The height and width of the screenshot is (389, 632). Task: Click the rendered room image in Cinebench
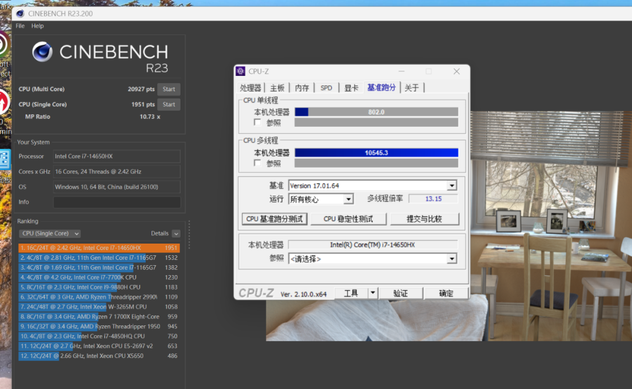449,226
